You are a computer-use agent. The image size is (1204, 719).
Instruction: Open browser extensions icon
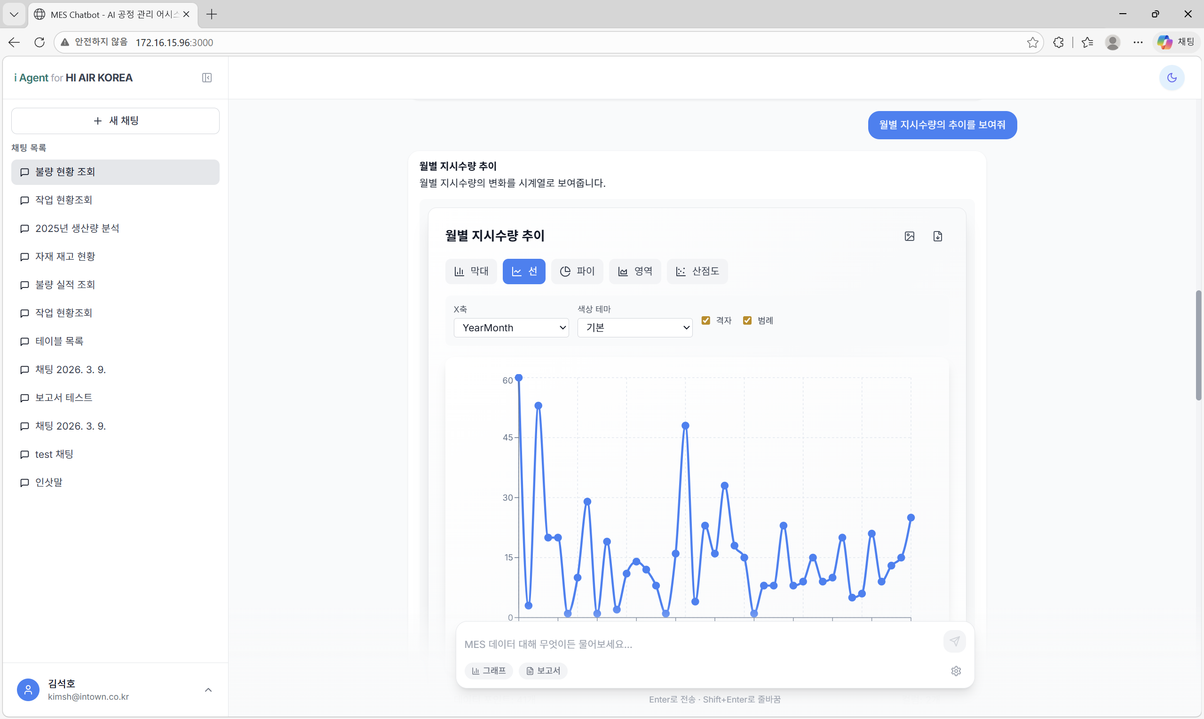point(1058,42)
